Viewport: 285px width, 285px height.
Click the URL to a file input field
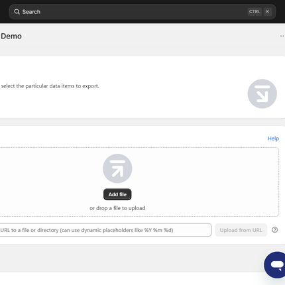tap(105, 230)
